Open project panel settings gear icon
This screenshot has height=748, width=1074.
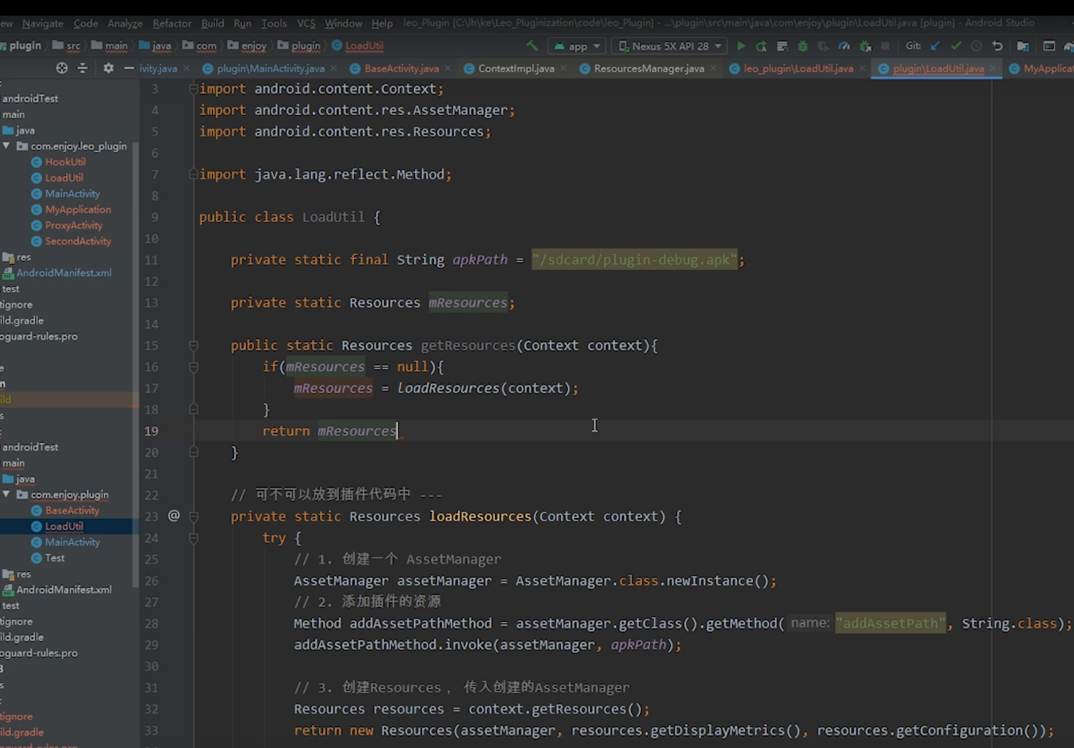[108, 68]
